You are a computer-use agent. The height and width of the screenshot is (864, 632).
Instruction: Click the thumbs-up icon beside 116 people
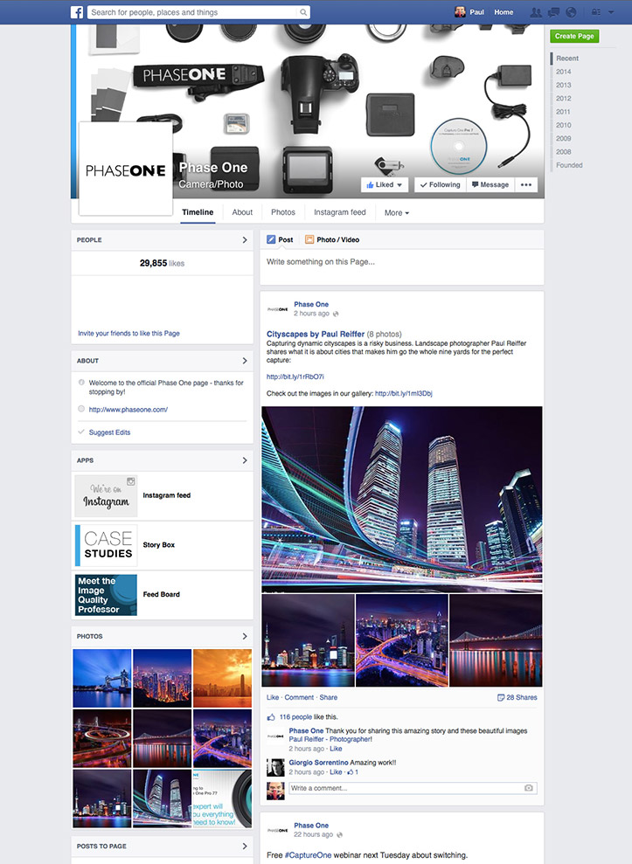pos(271,717)
